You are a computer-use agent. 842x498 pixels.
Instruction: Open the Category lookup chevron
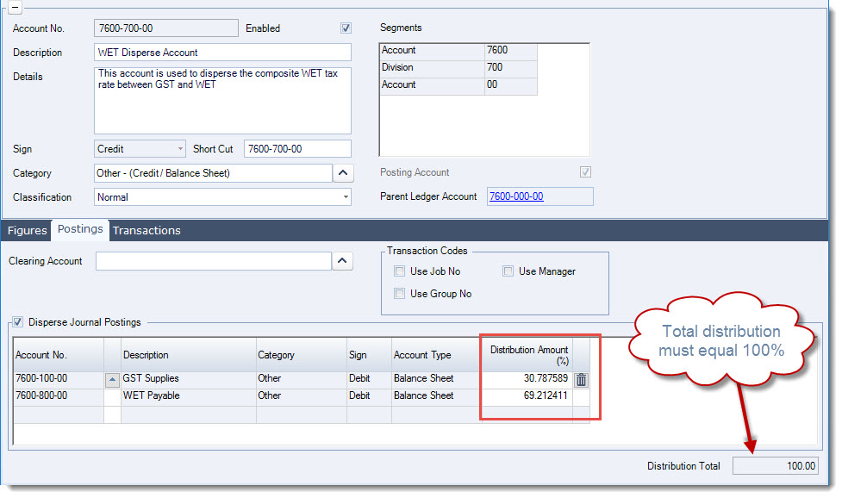[343, 173]
